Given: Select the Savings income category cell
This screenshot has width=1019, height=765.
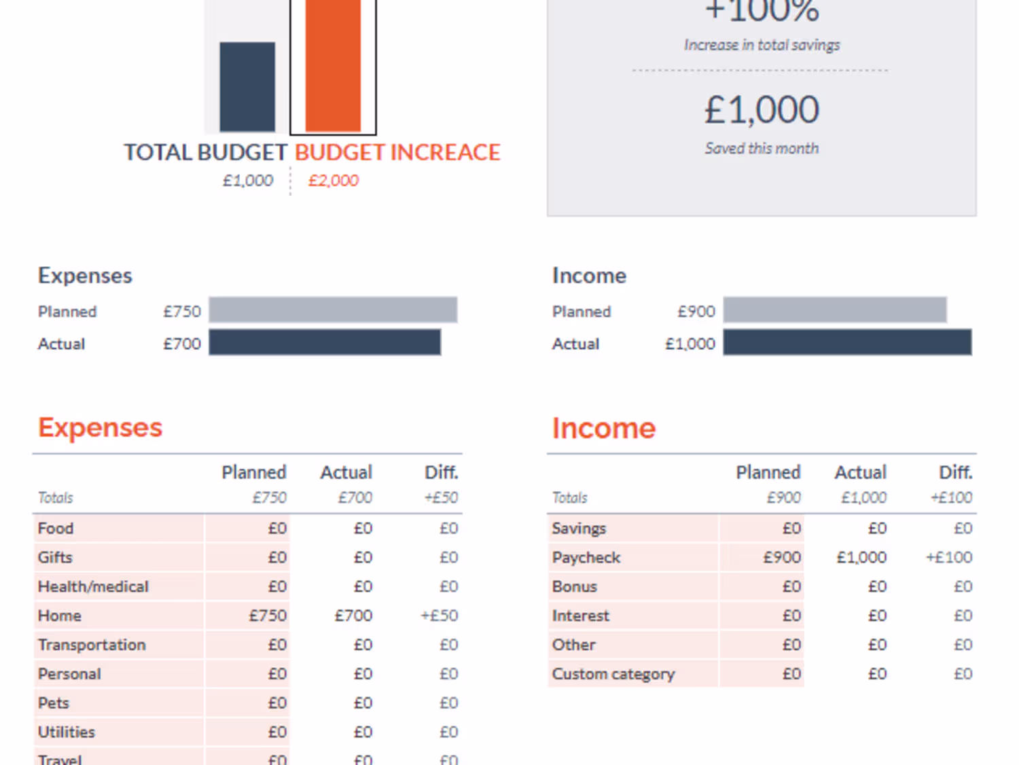Looking at the screenshot, I should (632, 529).
